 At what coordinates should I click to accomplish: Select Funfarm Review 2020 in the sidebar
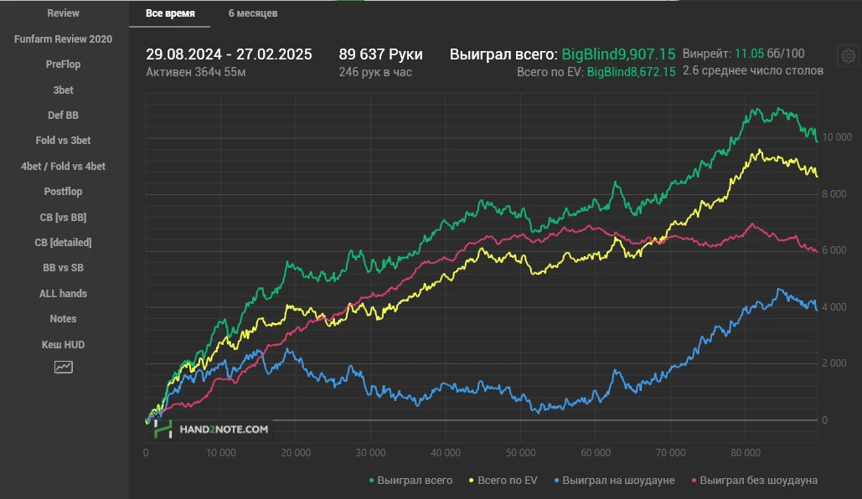[64, 39]
